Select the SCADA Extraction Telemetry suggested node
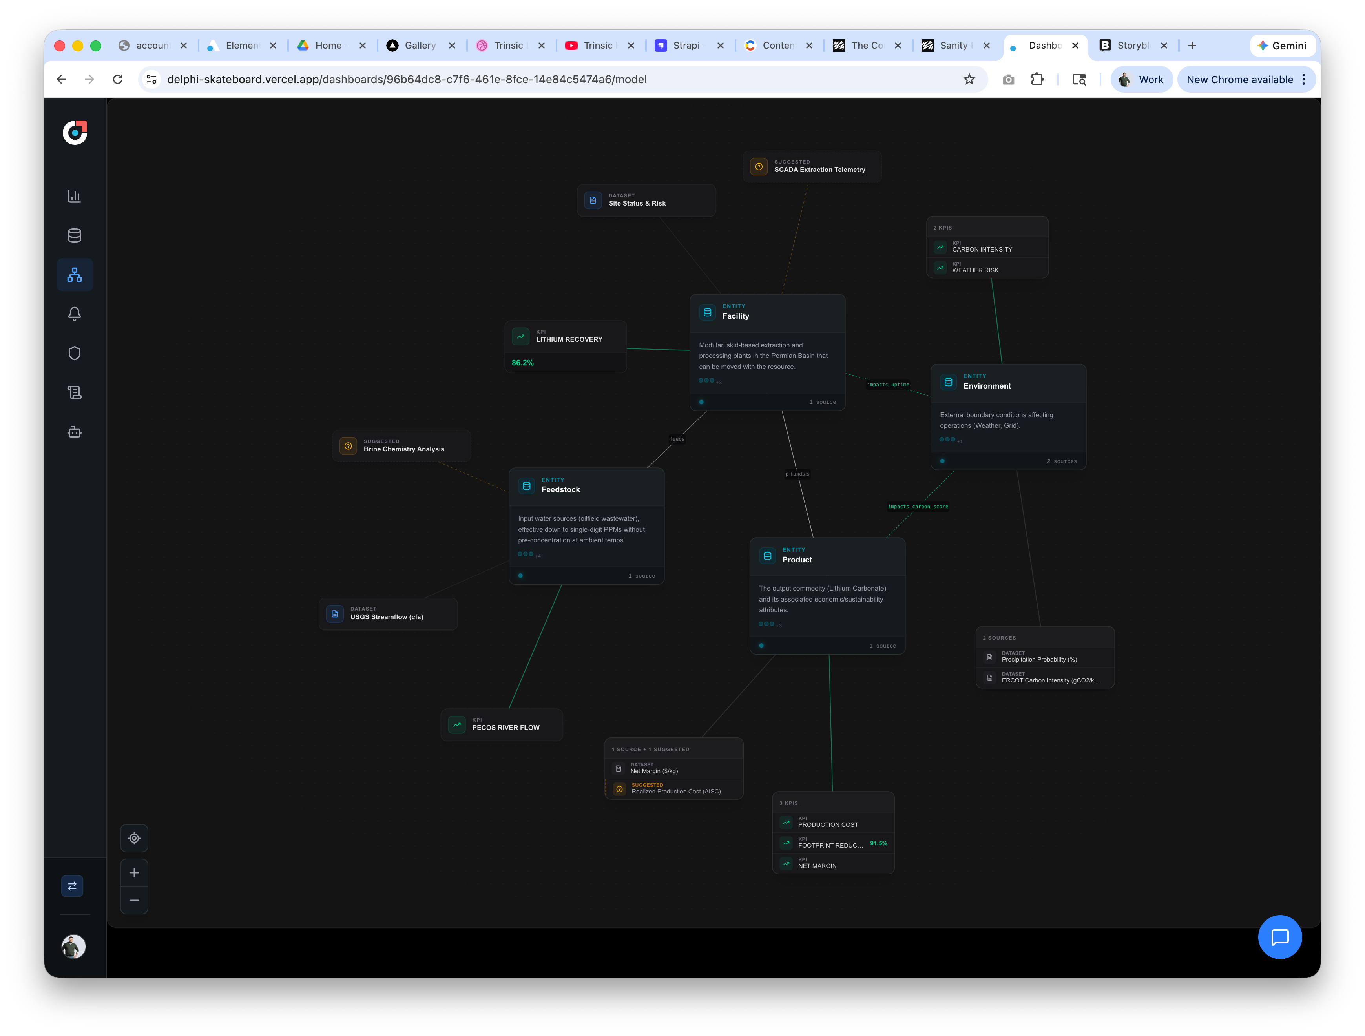 [x=812, y=167]
